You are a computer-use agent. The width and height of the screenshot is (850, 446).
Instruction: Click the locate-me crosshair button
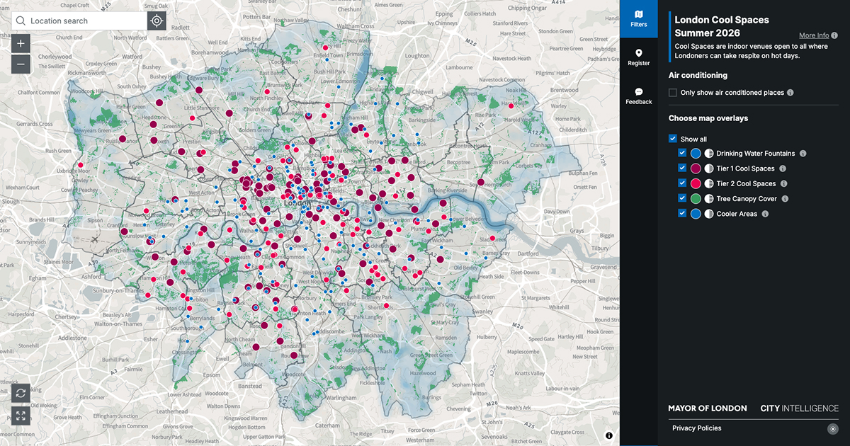point(157,21)
